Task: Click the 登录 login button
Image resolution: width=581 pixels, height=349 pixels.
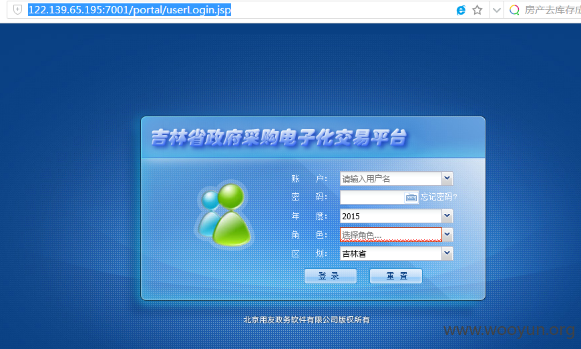Action: tap(330, 276)
